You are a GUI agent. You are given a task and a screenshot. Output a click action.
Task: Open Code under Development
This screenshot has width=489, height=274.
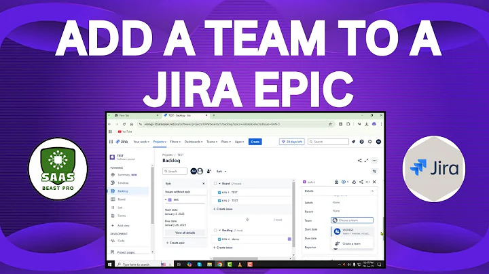point(121,241)
